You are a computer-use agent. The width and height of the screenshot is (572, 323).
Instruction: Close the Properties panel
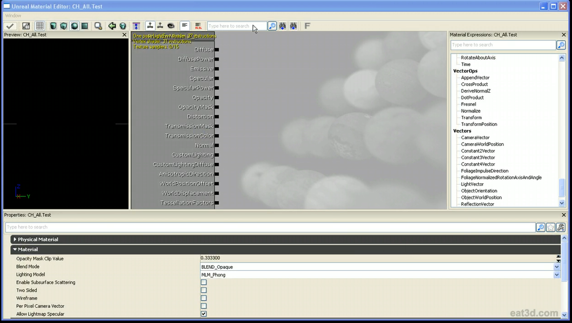(x=564, y=215)
